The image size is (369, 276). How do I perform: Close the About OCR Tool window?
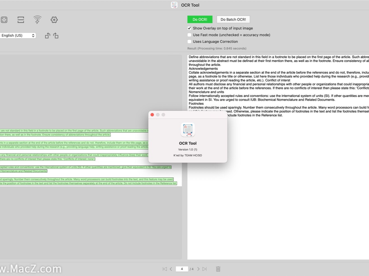[152, 114]
